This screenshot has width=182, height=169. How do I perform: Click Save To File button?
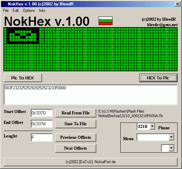pyautogui.click(x=76, y=124)
